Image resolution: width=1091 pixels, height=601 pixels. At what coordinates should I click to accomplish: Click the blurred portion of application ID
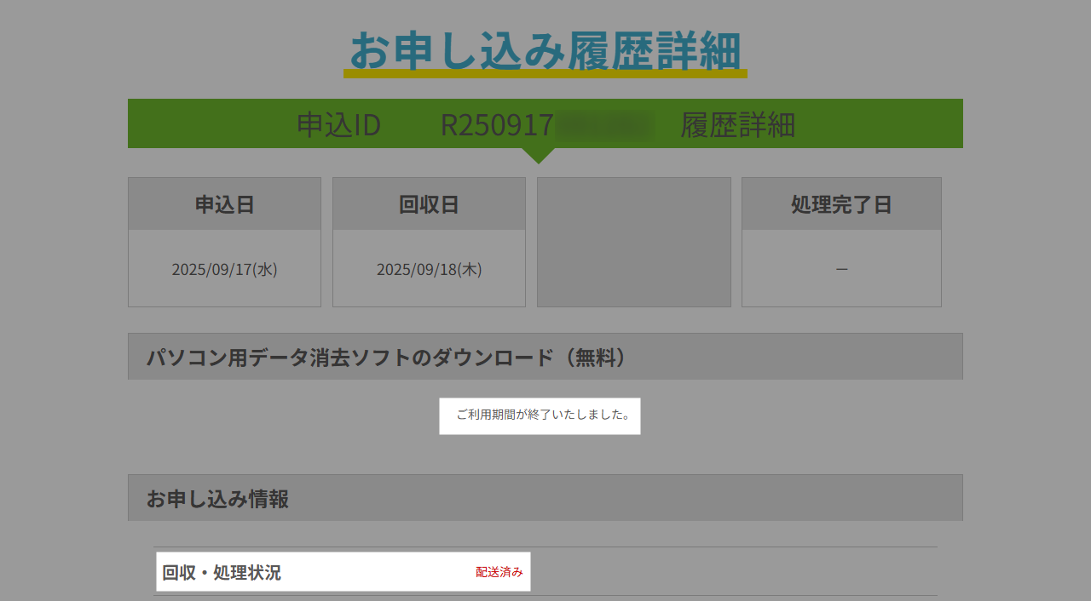[x=604, y=125]
